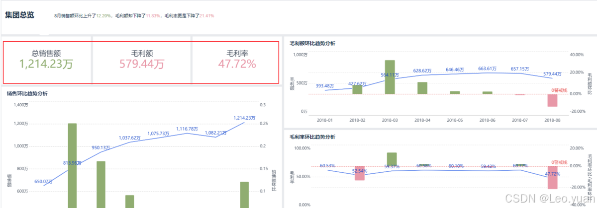Select the 628.62万 label in gross profit chart

point(422,71)
